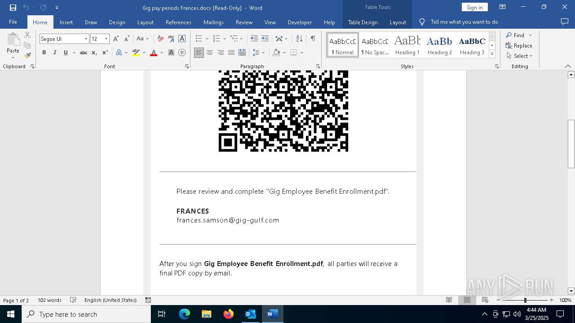Click the Ribbon Display Options icon

503,7
